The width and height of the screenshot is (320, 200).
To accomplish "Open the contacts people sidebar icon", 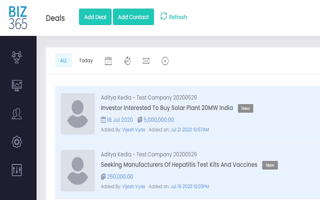I will point(16,113).
